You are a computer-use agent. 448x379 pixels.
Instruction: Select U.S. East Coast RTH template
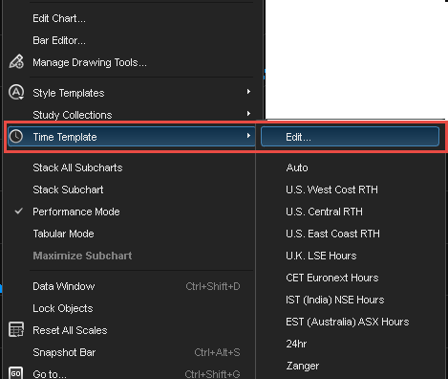(x=332, y=234)
